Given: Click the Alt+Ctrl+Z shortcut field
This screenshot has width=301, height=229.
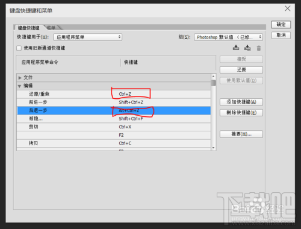Looking at the screenshot, I should click(x=129, y=110).
